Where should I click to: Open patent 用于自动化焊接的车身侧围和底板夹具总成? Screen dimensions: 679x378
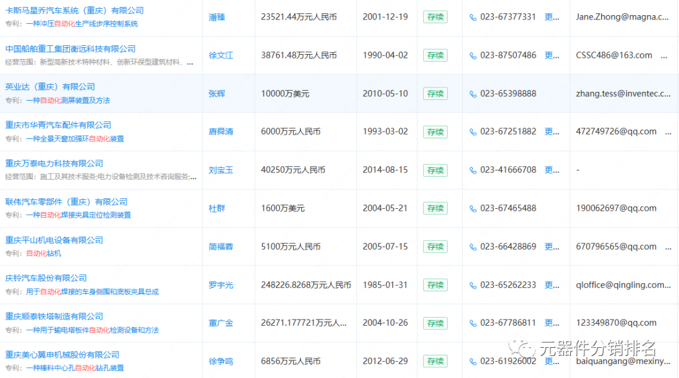(92, 292)
